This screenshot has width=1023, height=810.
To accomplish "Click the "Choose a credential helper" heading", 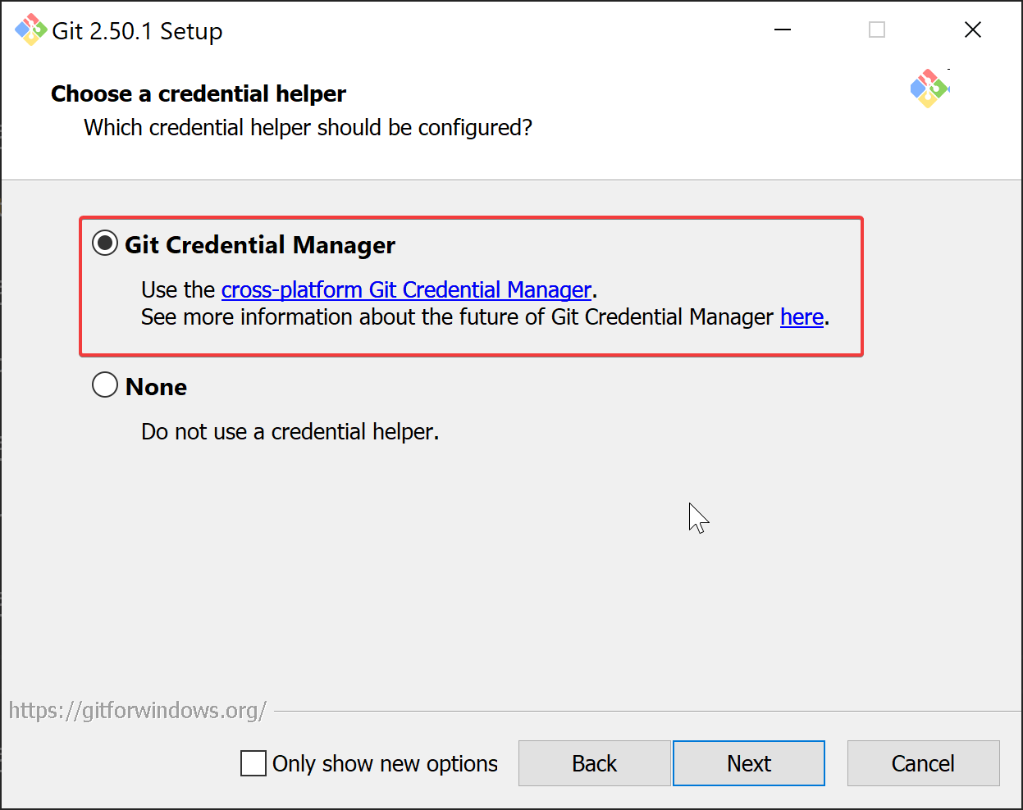I will pos(199,94).
